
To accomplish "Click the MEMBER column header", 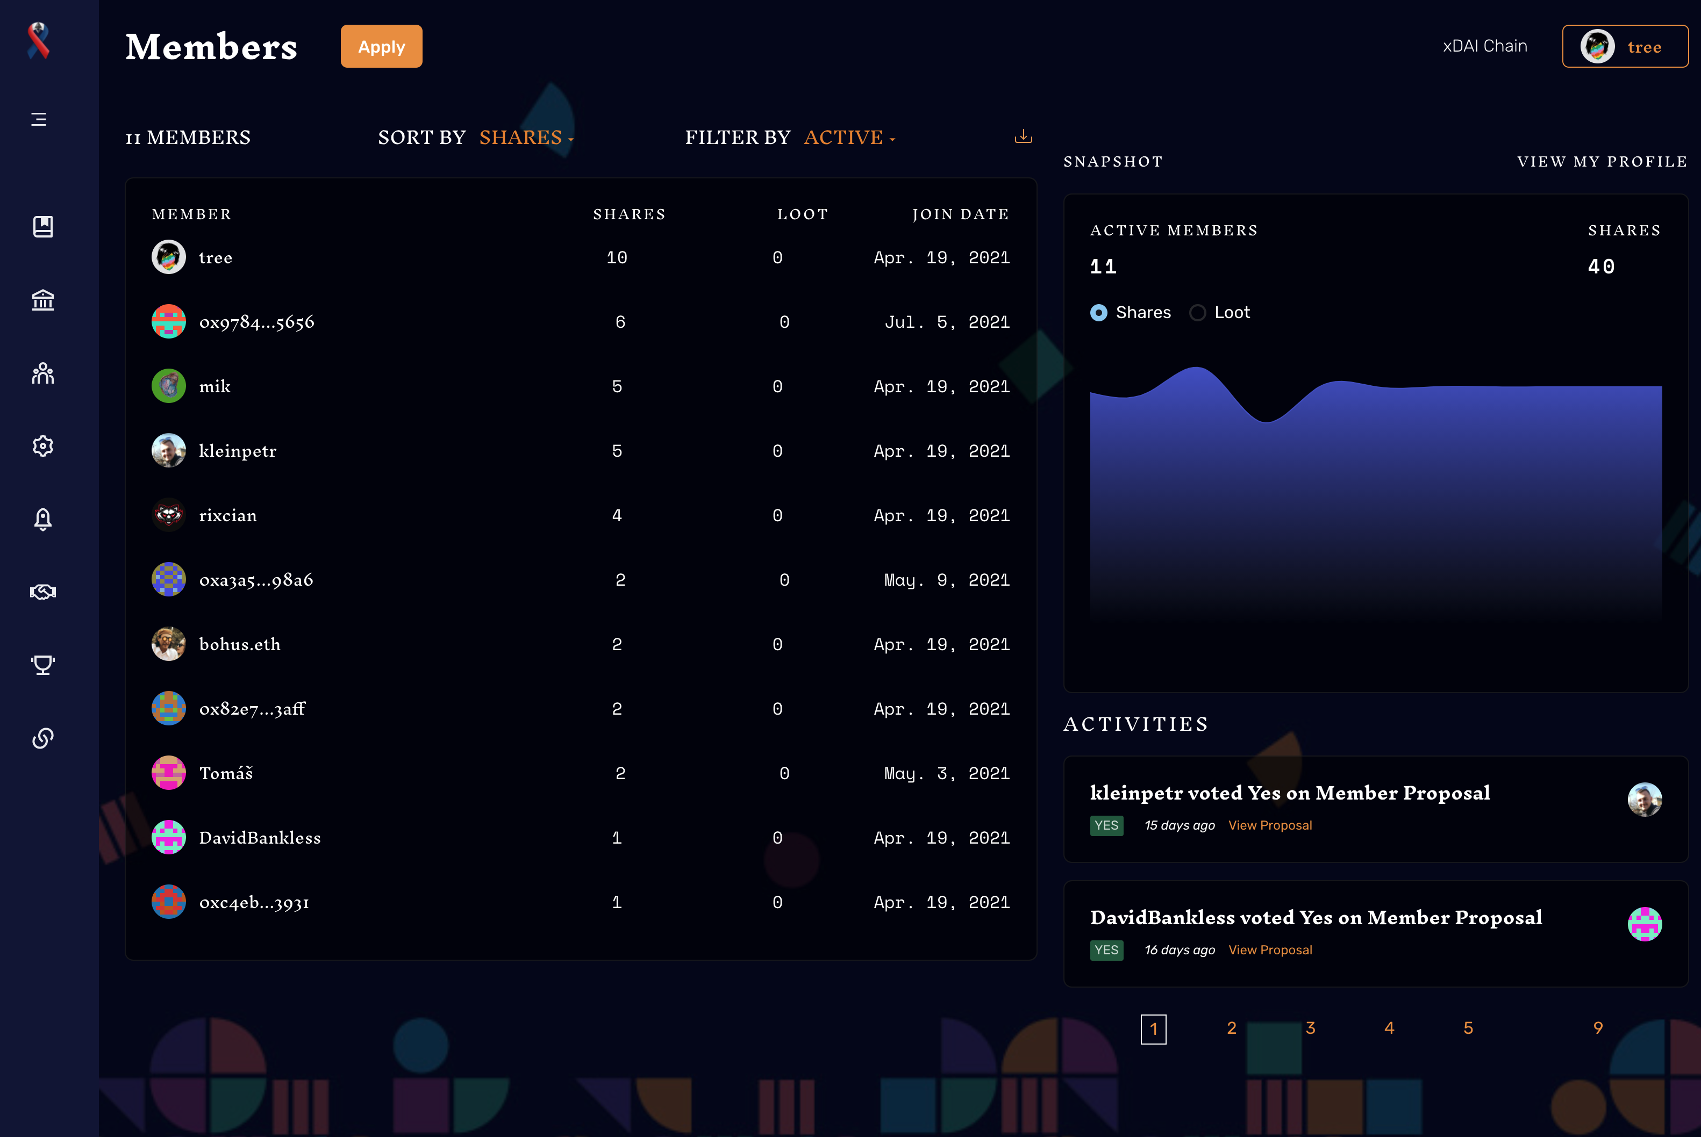I will pos(191,214).
